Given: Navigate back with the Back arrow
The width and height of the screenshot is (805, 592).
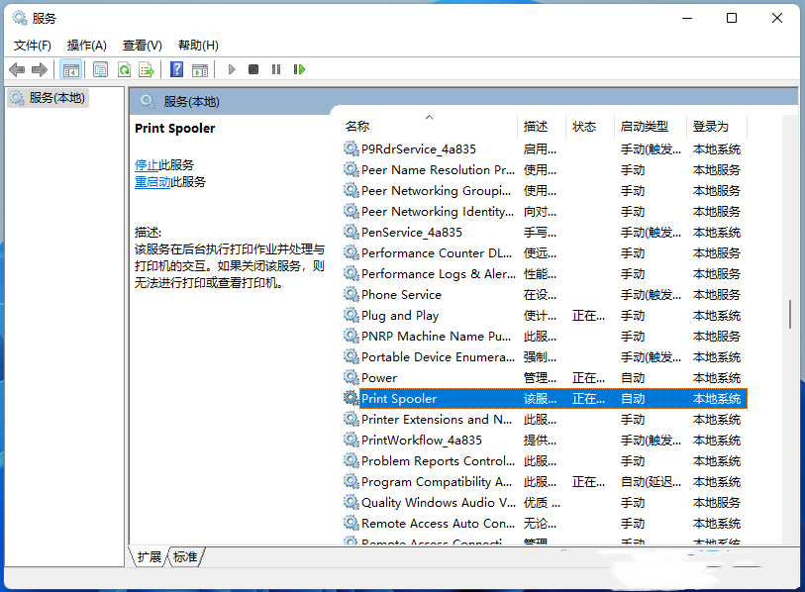Looking at the screenshot, I should coord(16,69).
